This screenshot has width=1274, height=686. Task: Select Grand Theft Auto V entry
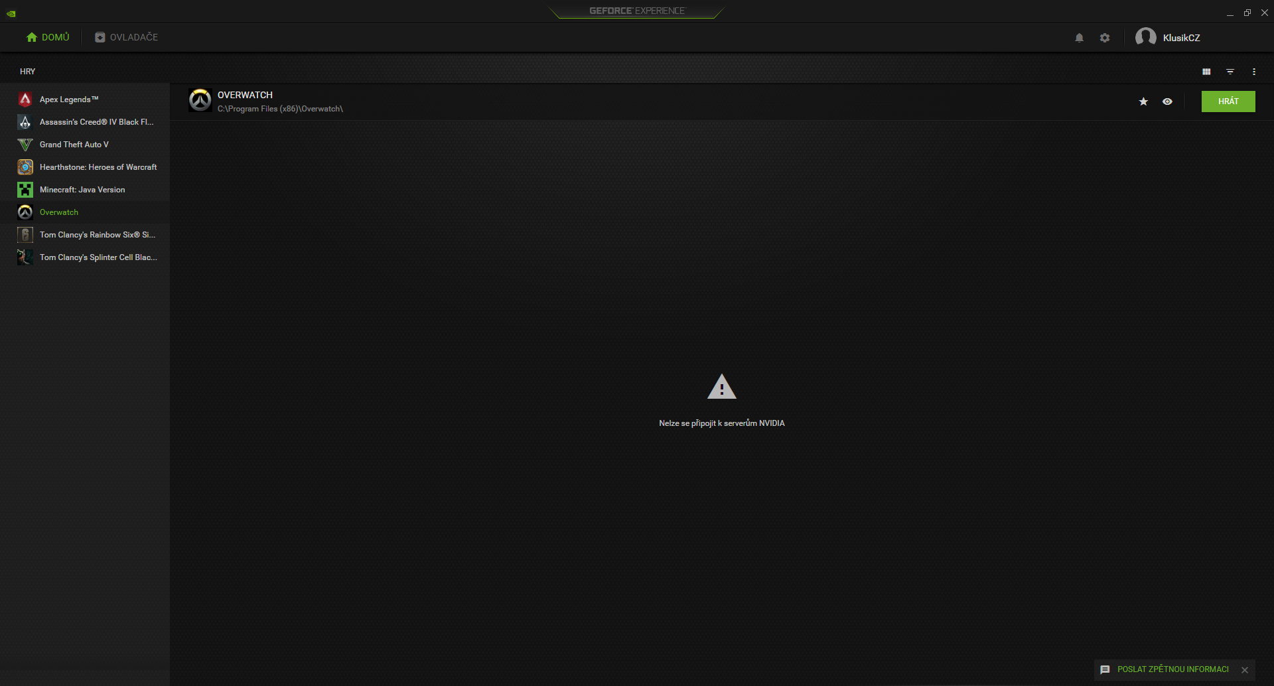pos(85,145)
